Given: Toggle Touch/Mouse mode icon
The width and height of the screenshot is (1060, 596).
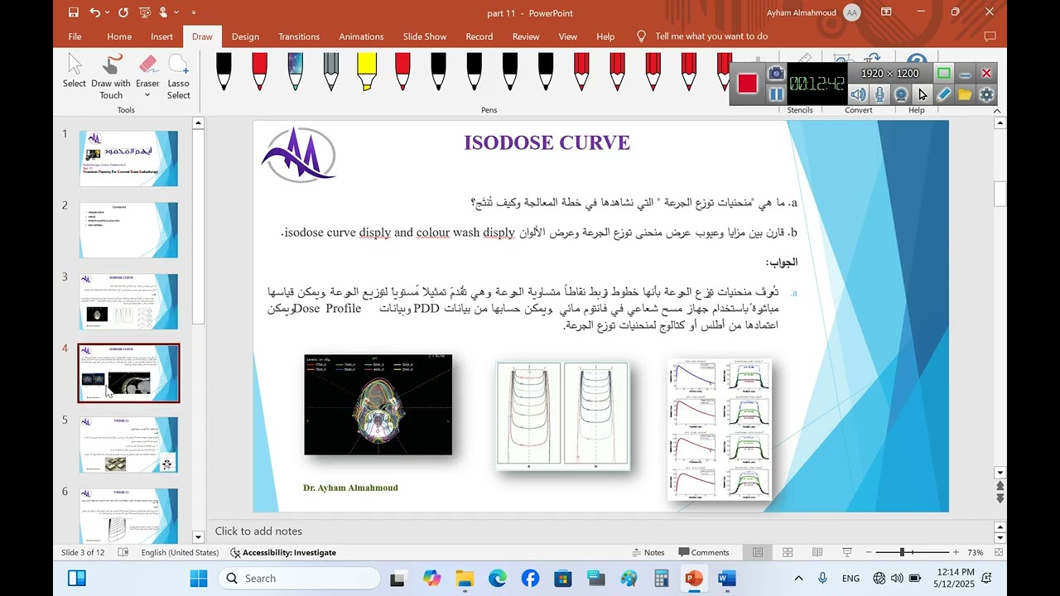Looking at the screenshot, I should coord(164,12).
